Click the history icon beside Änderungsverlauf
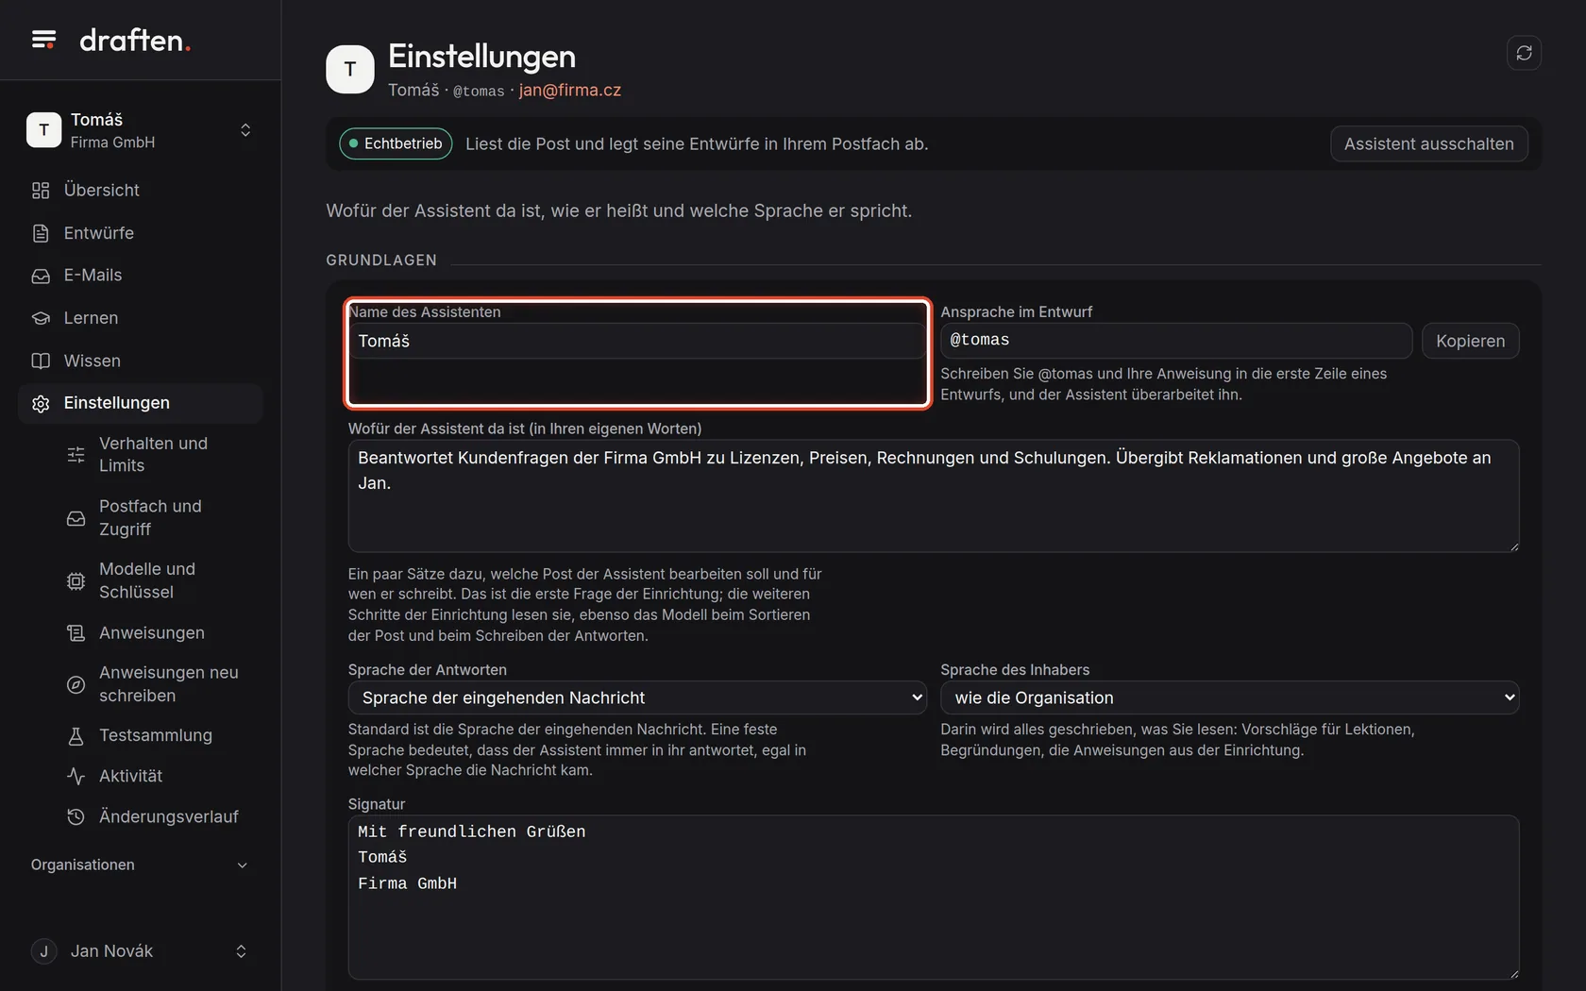 click(76, 816)
